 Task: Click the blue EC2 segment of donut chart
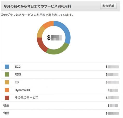(66, 31)
